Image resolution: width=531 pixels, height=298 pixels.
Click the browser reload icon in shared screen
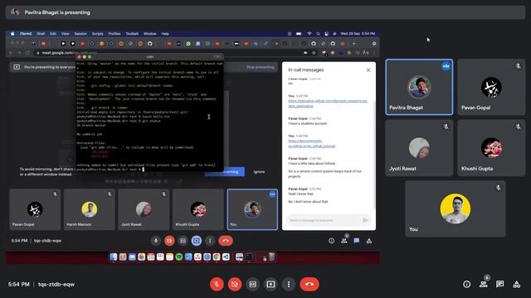point(27,53)
